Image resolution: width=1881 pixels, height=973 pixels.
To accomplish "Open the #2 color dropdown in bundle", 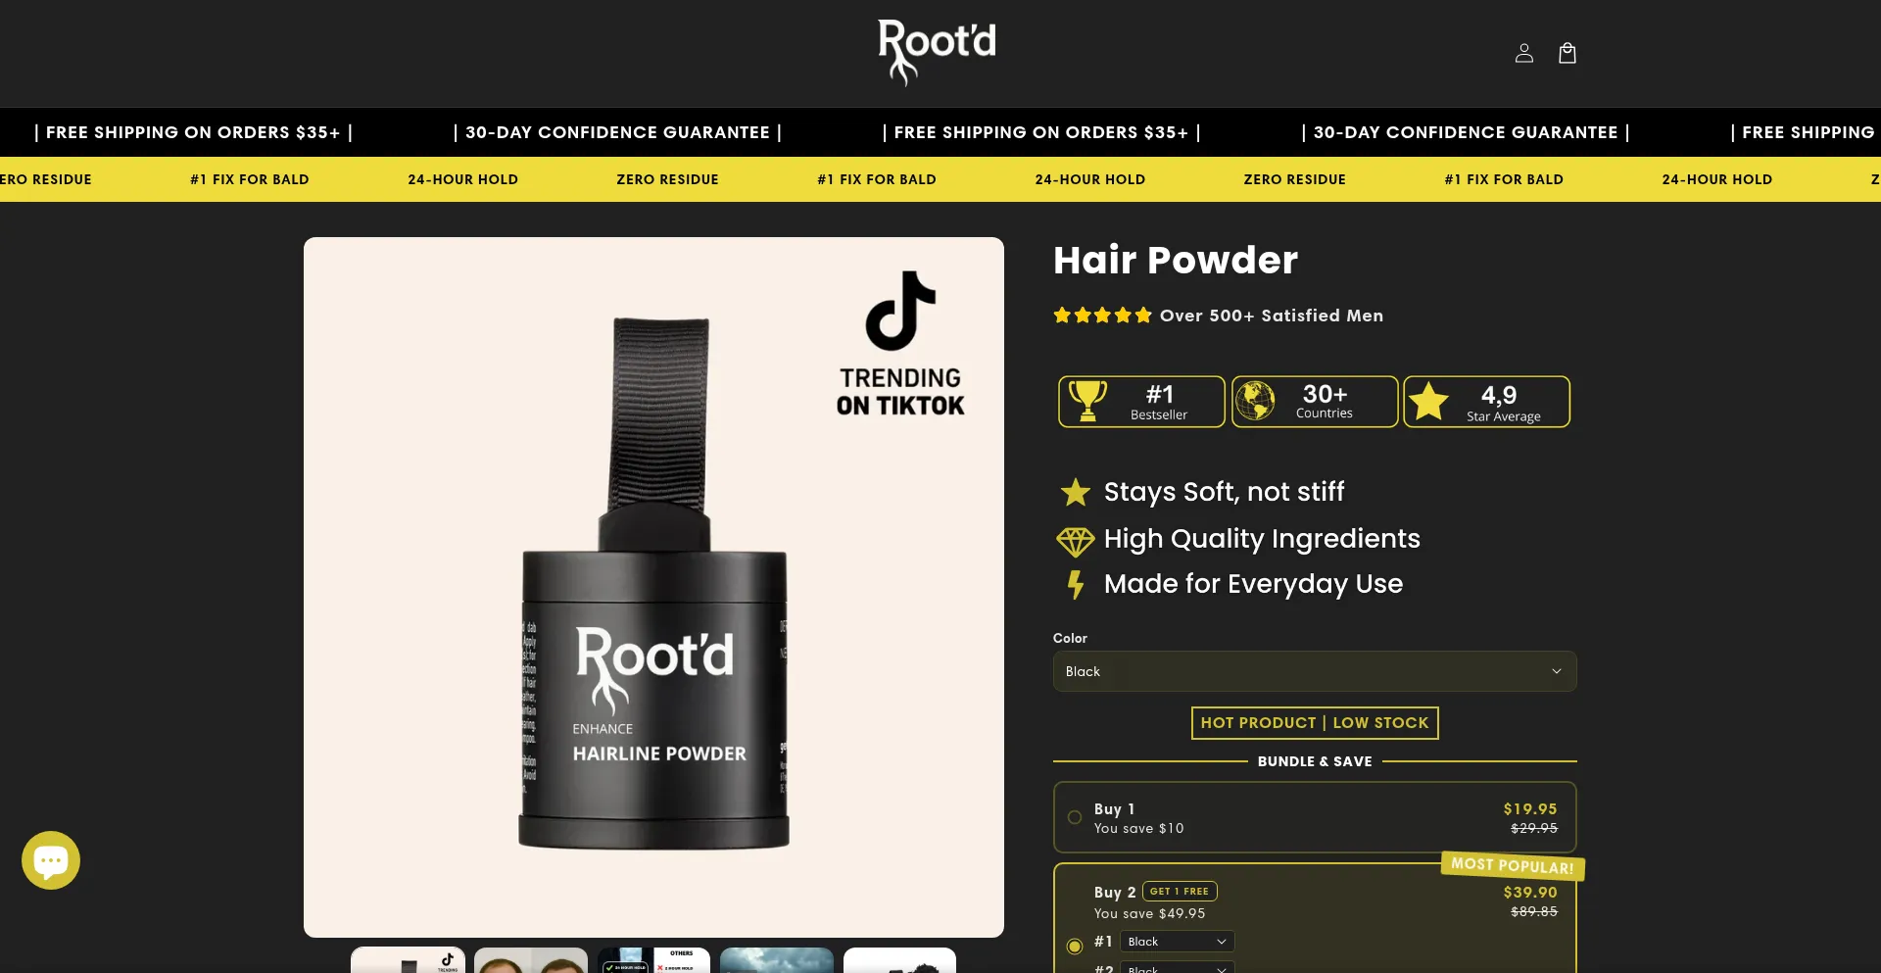I will click(1178, 968).
